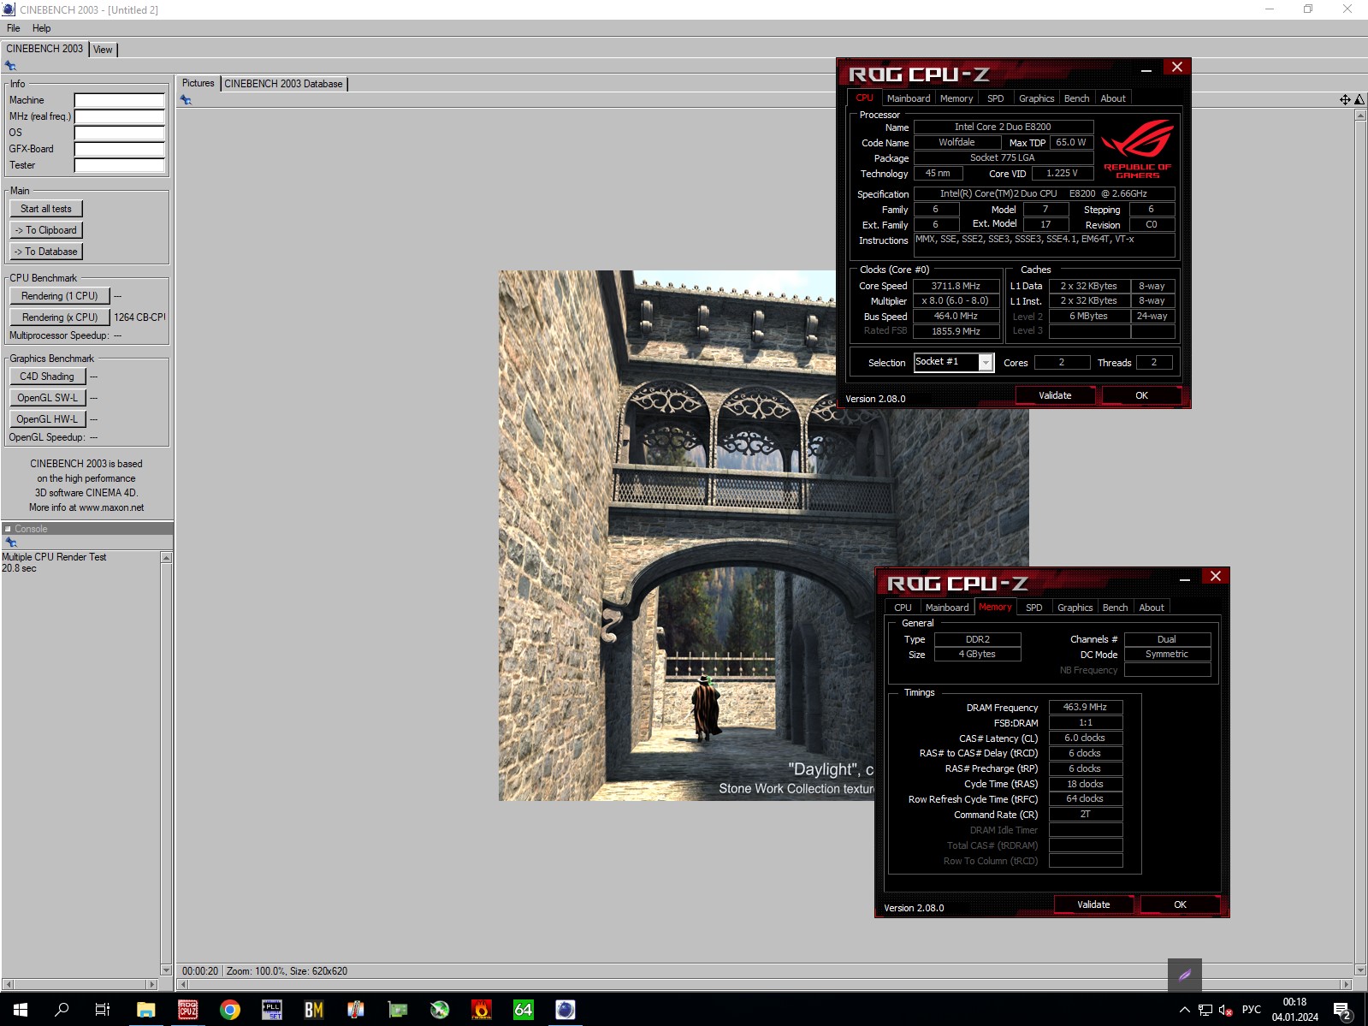1368x1026 pixels.
Task: Open the notification center with 2 alerts
Action: tap(1341, 1011)
